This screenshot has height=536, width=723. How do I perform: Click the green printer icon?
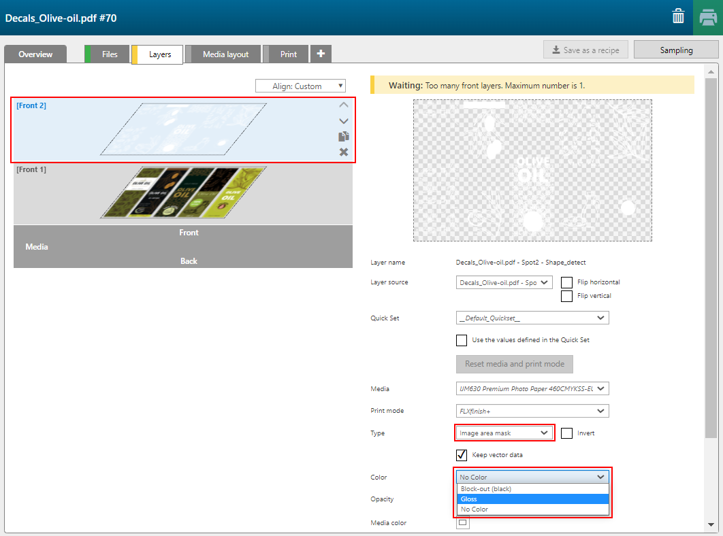click(708, 17)
